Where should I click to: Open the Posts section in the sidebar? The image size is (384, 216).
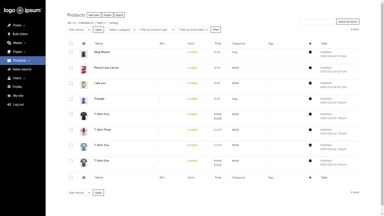[9, 25]
